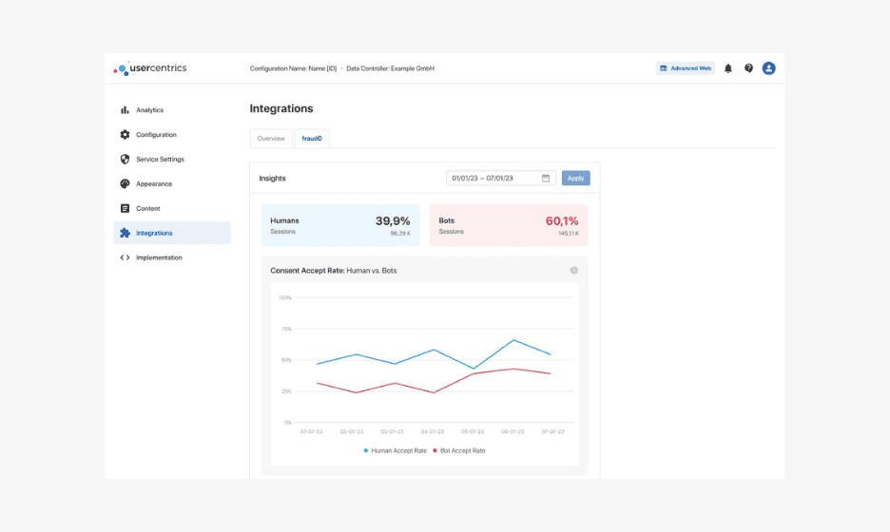Open notifications bell icon

coord(728,68)
